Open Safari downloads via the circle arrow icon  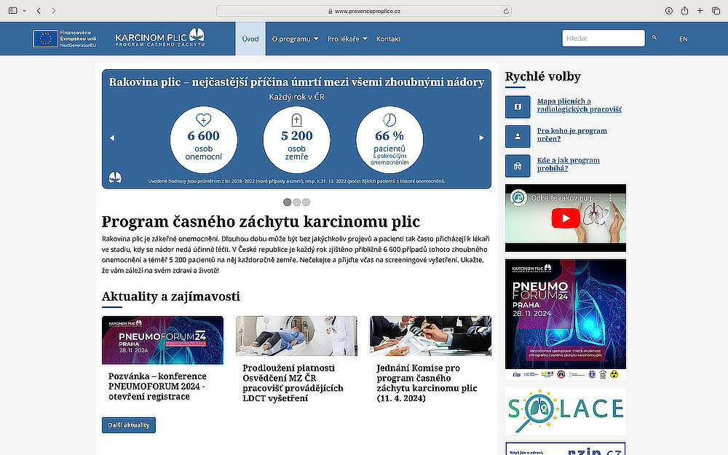tap(668, 11)
